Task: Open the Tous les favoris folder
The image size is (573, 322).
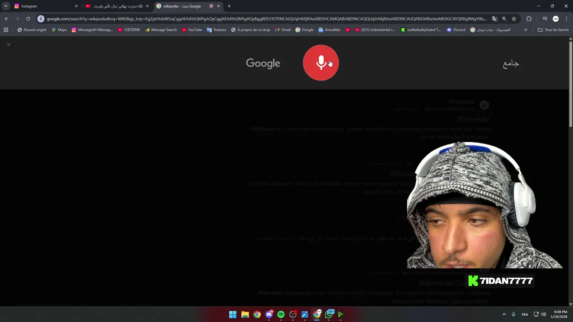Action: click(553, 30)
